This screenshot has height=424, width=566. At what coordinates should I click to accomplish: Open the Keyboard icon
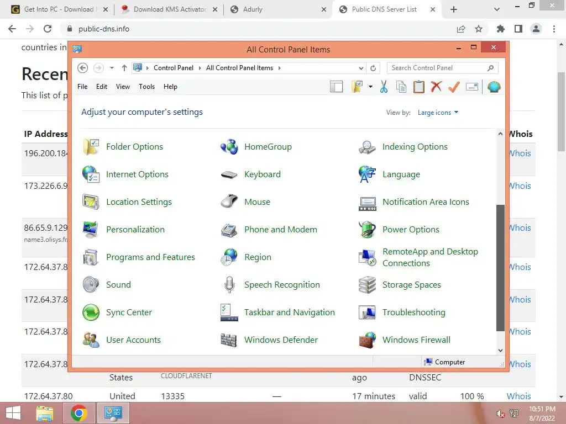(x=229, y=174)
